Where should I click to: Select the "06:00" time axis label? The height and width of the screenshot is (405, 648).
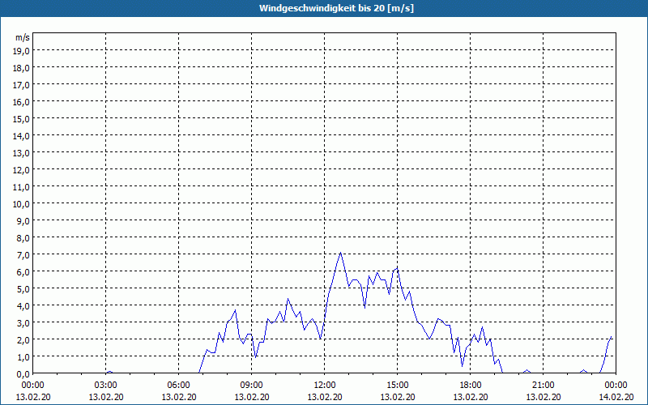point(178,386)
